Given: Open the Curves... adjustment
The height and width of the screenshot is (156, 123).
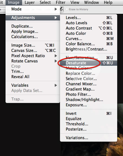Looking at the screenshot, I should tap(88, 39).
